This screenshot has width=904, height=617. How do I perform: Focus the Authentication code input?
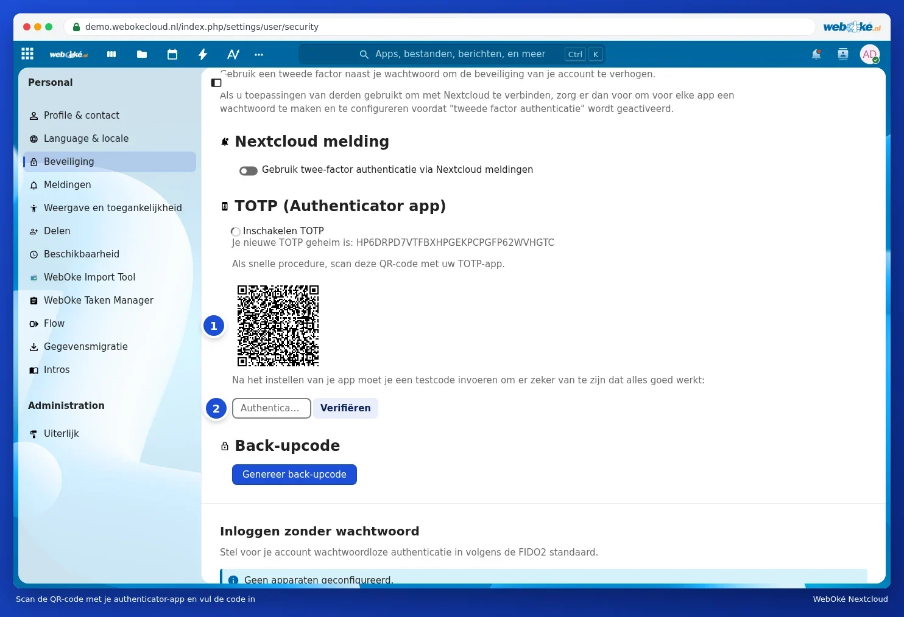point(272,408)
